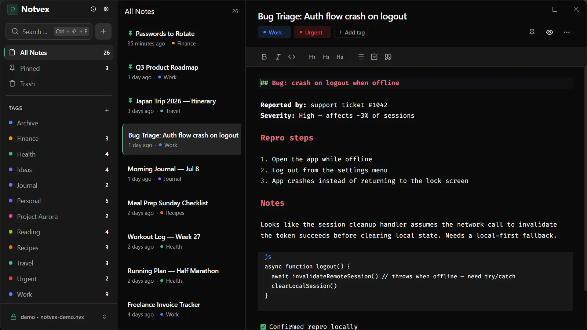
Task: Filter by the Work tag in sidebar
Action: (x=59, y=294)
